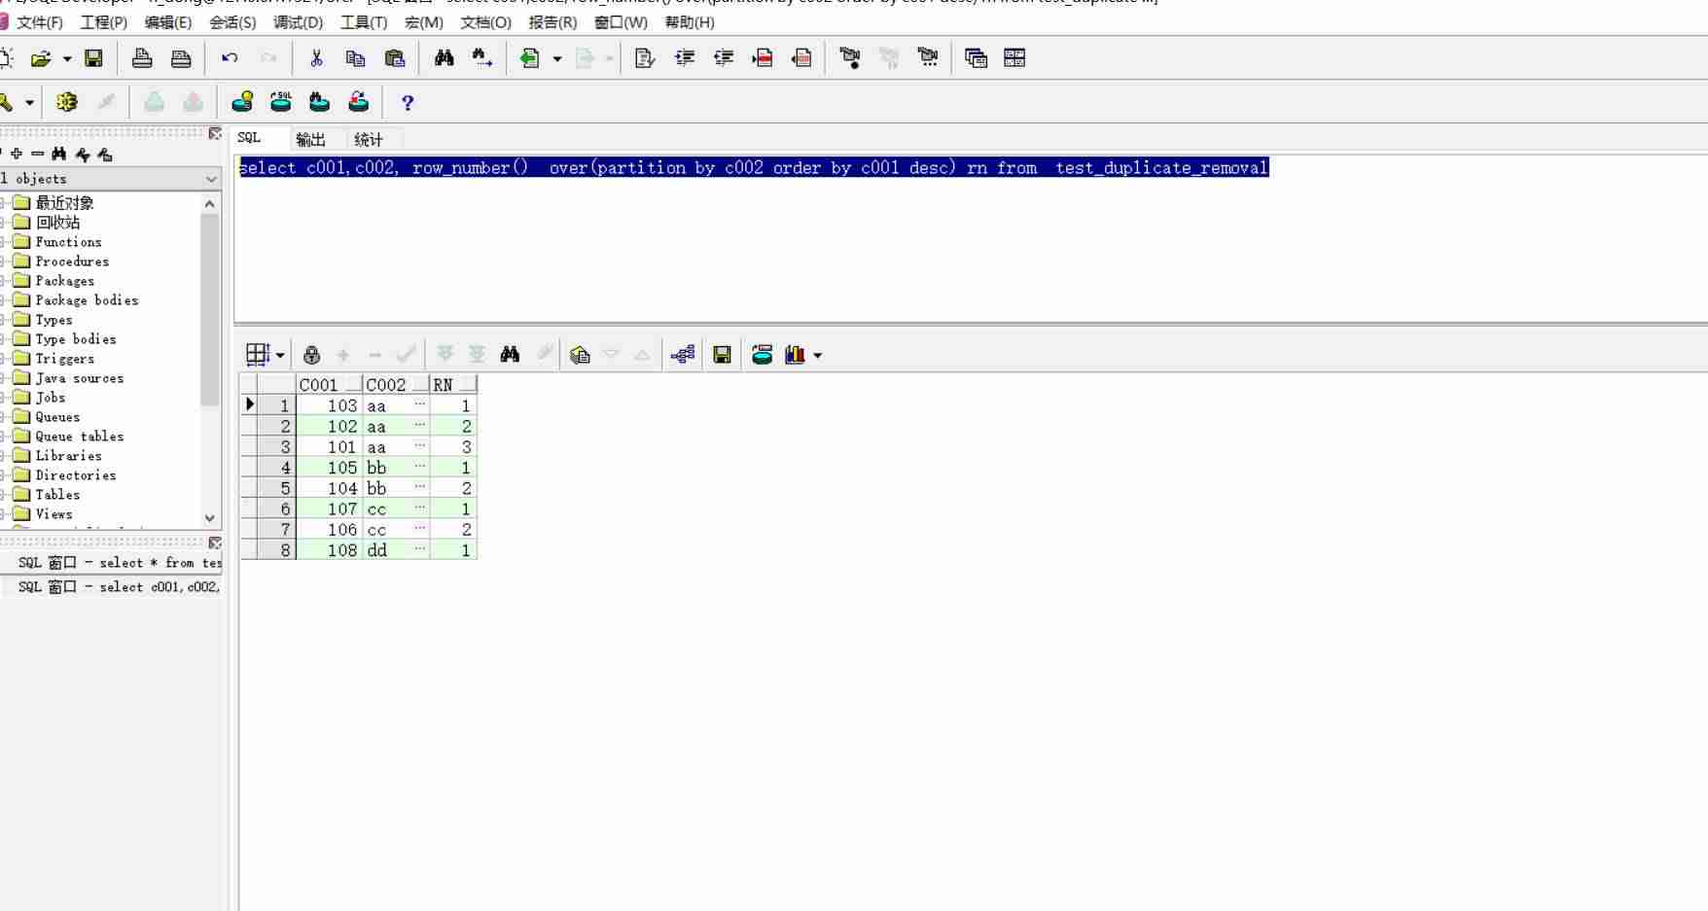Comment selection icon

tap(763, 58)
